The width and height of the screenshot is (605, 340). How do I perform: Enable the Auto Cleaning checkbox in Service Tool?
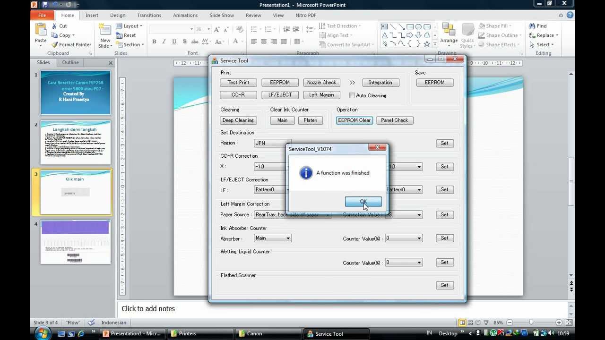[352, 95]
